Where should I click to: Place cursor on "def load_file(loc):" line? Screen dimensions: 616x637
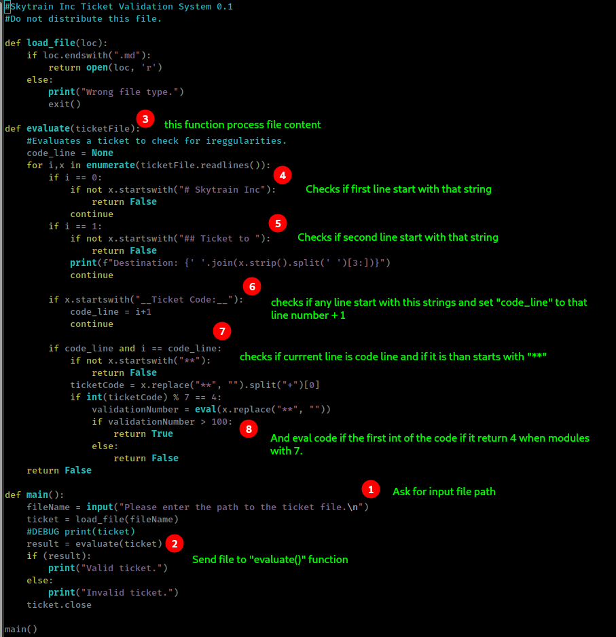point(56,43)
